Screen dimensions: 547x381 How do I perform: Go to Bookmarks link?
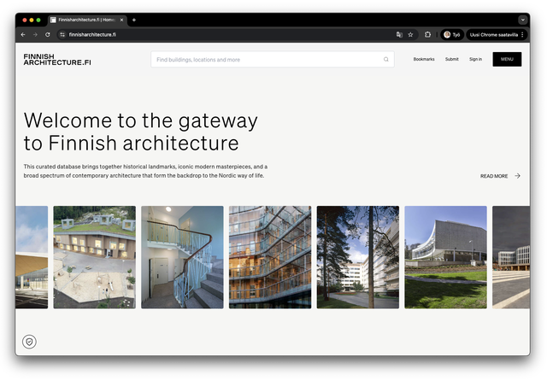point(424,60)
